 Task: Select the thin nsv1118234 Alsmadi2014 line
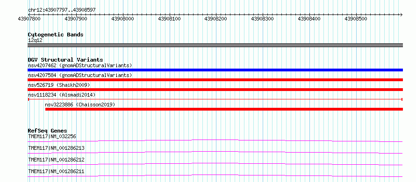click(215, 99)
